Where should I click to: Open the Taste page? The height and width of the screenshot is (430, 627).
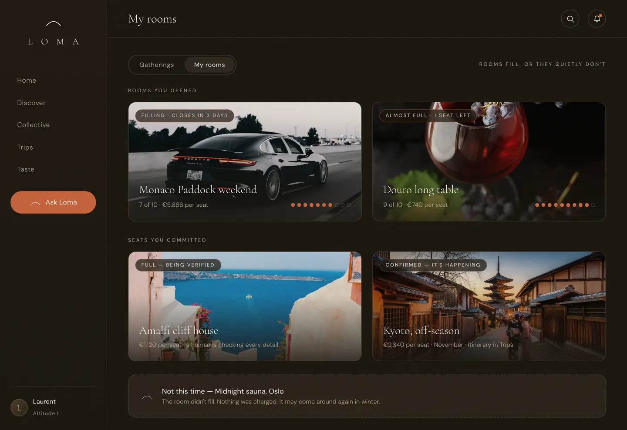tap(26, 169)
